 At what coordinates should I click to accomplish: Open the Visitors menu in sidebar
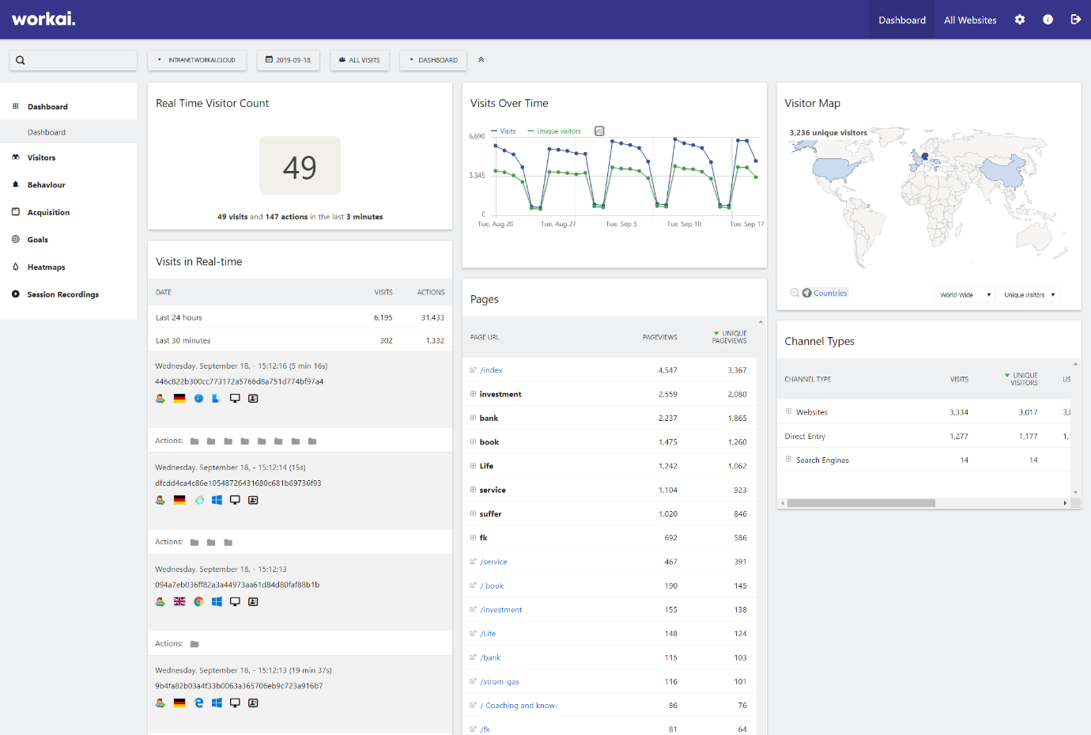[41, 157]
